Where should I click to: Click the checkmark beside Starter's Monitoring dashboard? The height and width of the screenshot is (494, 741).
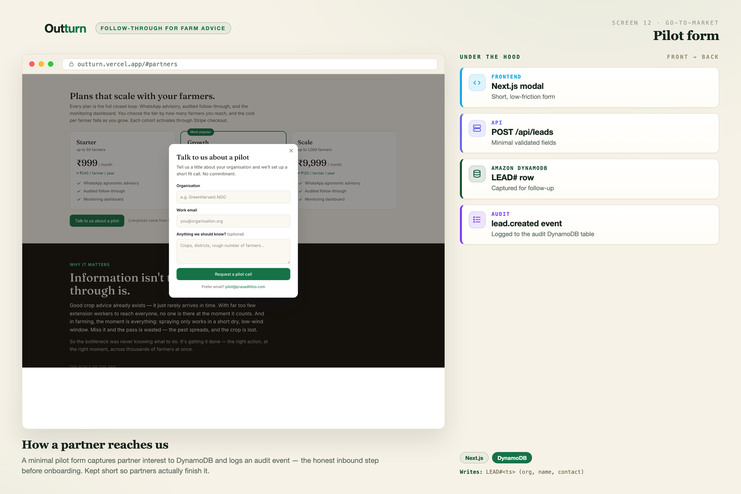(x=79, y=199)
